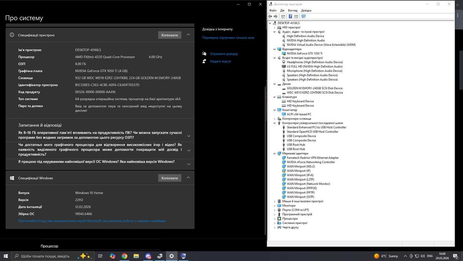This screenshot has width=463, height=261.
Task: Click the forward arrow in Device Manager
Action: (x=275, y=17)
